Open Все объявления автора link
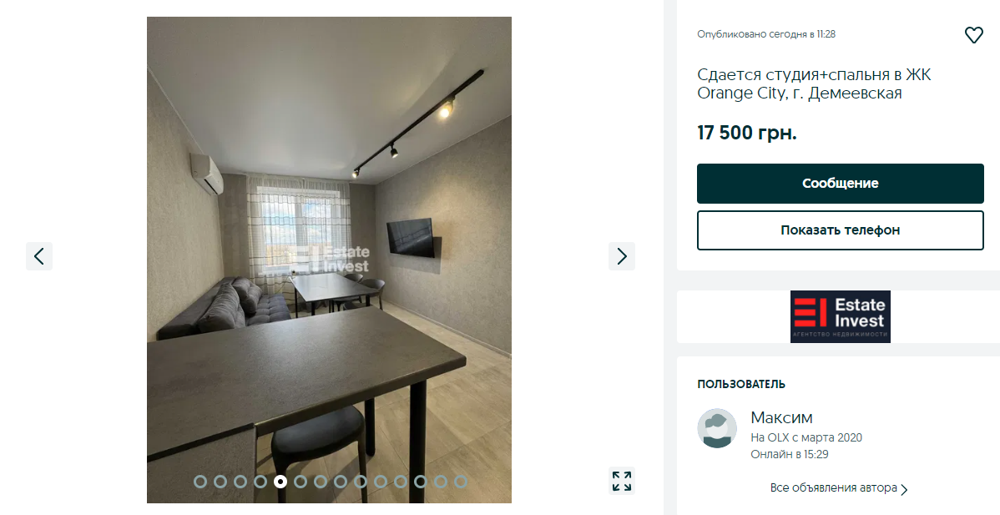Viewport: 1000px width, 515px height. click(834, 488)
